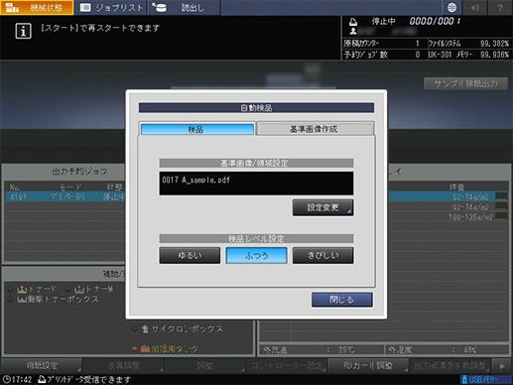Viewport: 513px width, 385px height.
Task: Open 出力紙濃度手動調整 in bottom bar
Action: (x=449, y=365)
